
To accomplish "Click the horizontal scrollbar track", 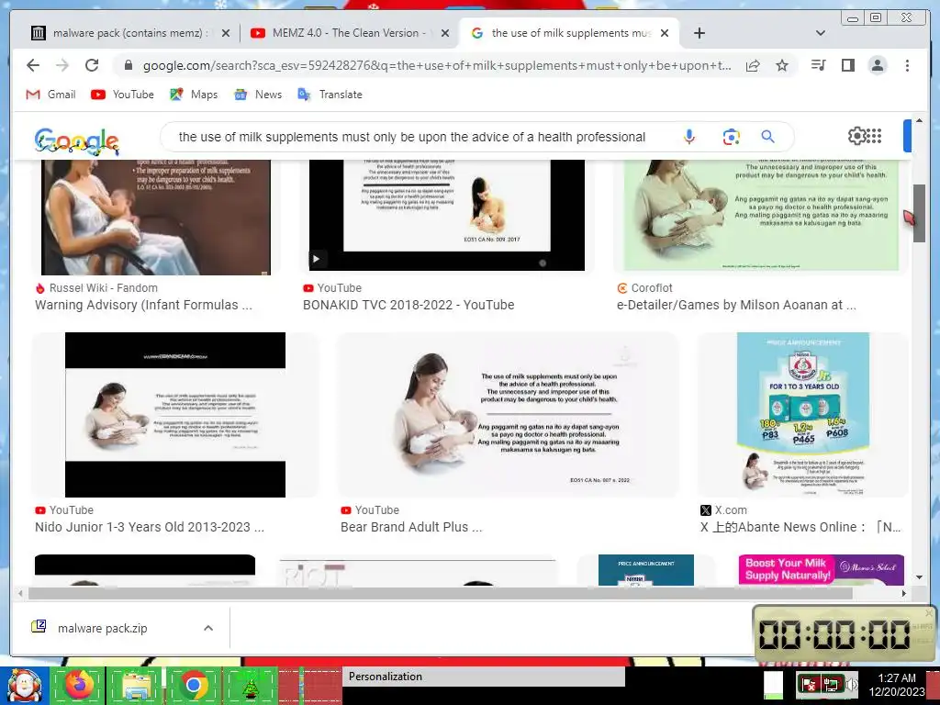I will (x=441, y=594).
